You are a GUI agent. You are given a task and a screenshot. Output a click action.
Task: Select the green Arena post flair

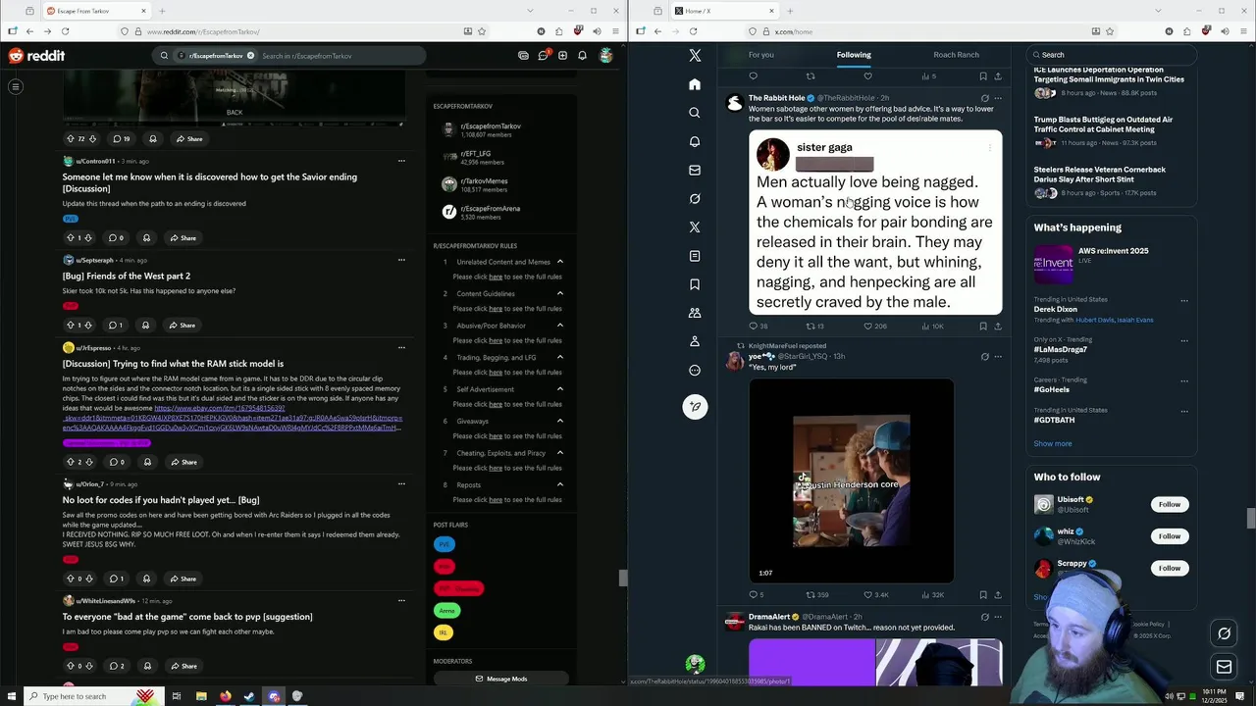[x=446, y=610]
